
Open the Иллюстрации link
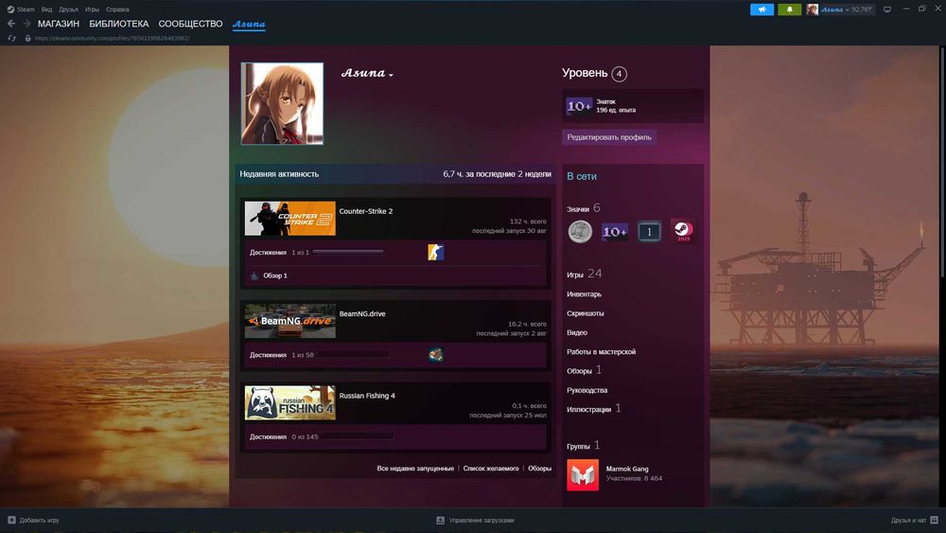tap(594, 409)
